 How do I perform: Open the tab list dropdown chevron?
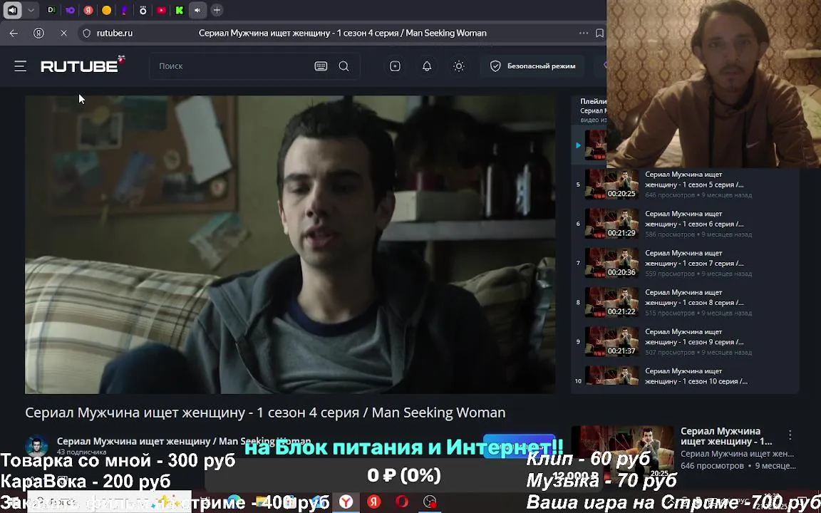coord(31,10)
